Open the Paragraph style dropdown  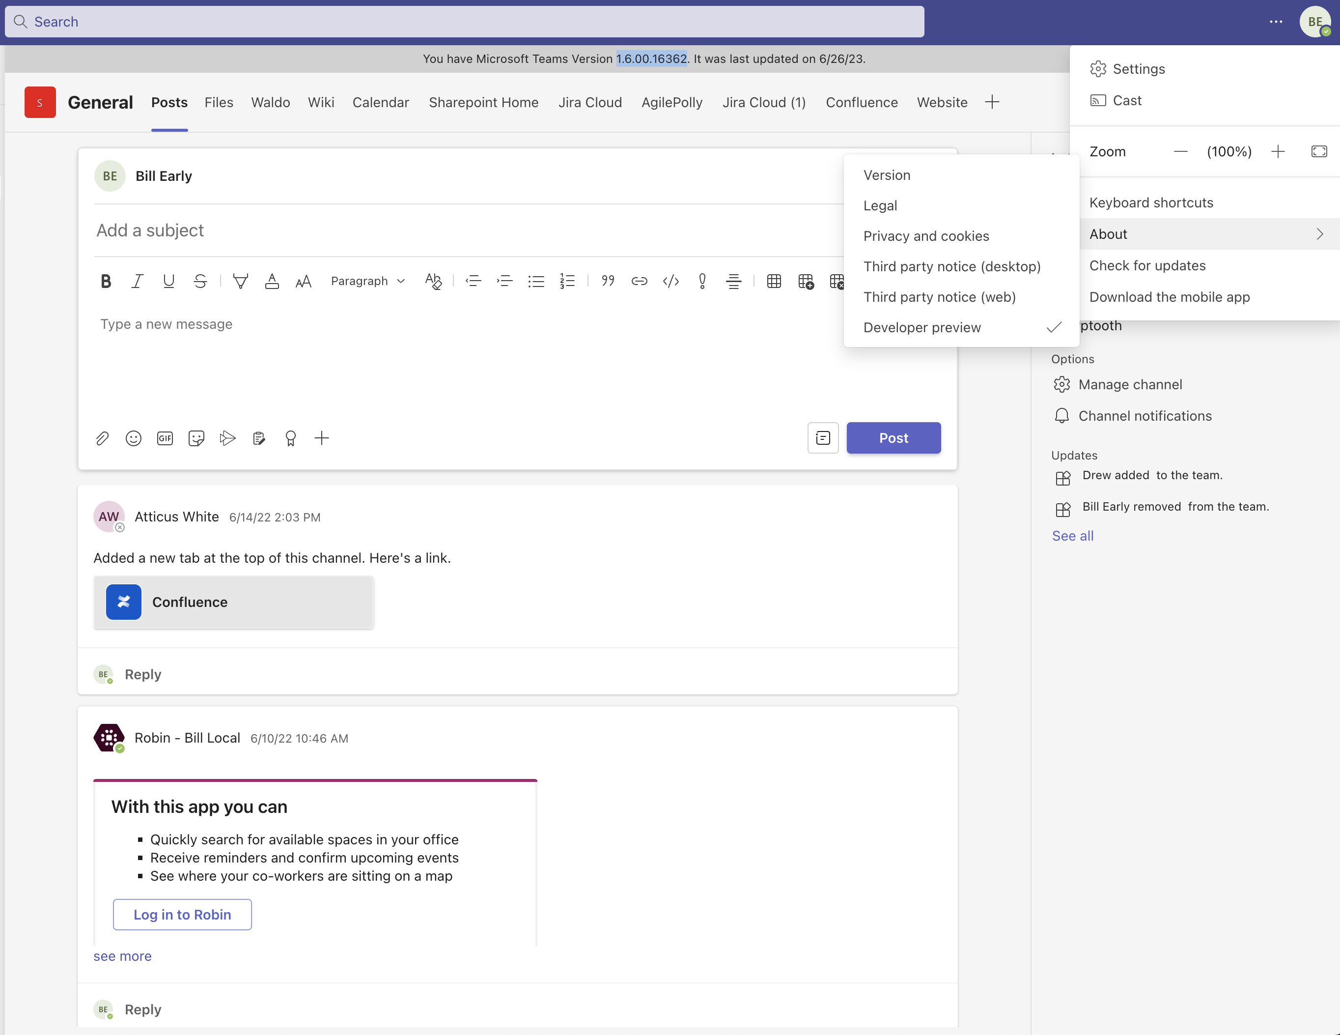point(367,281)
